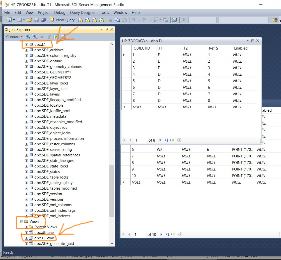Collapse the Views folder node
The height and width of the screenshot is (260, 281).
22,222
